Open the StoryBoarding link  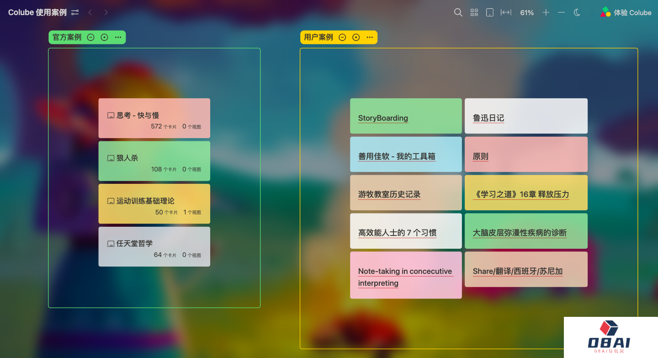[383, 118]
